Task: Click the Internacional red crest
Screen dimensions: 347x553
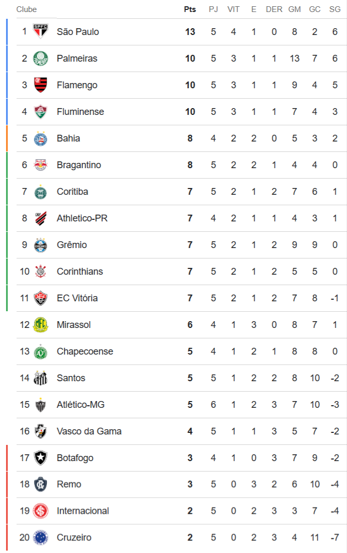Action: tap(40, 511)
